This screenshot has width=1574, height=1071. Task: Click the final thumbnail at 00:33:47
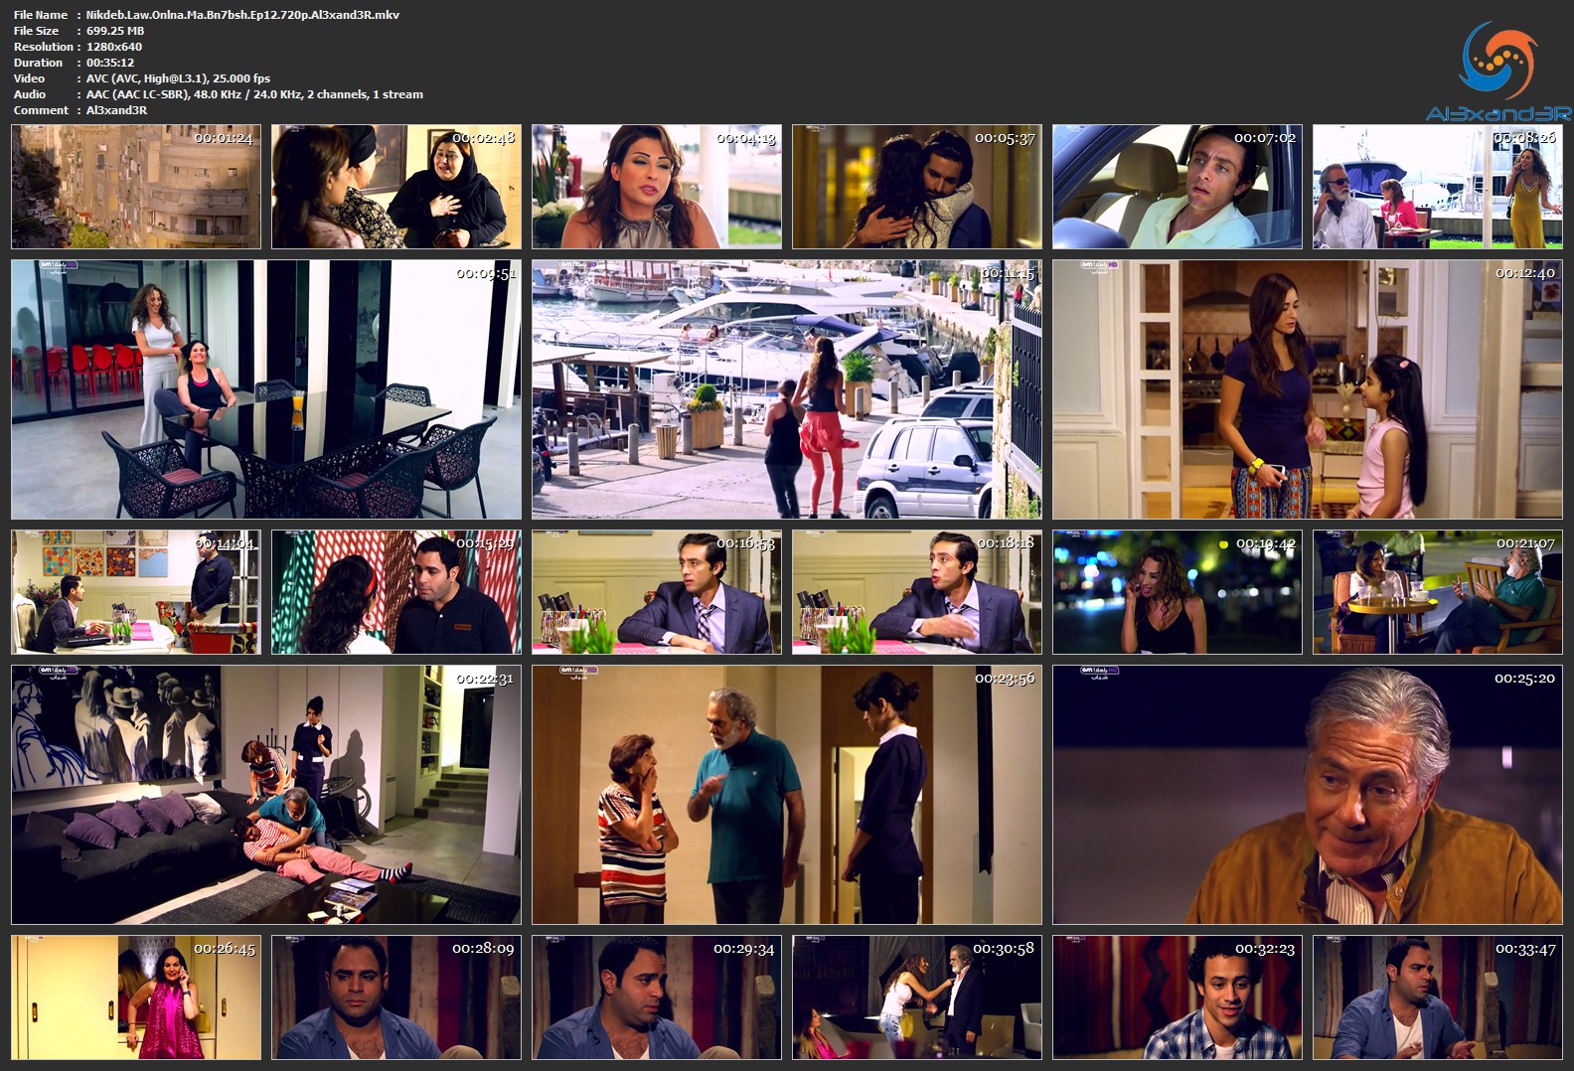click(x=1438, y=997)
